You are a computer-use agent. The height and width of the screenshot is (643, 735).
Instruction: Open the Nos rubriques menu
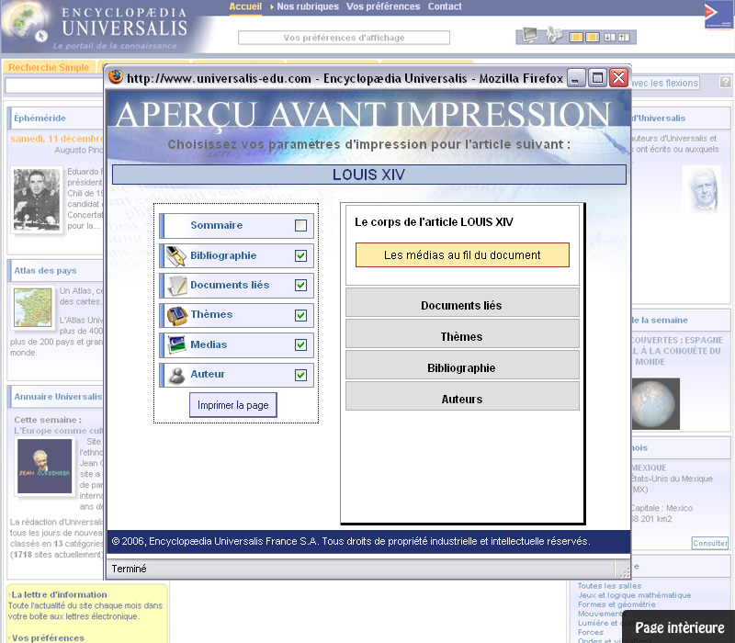pos(308,6)
